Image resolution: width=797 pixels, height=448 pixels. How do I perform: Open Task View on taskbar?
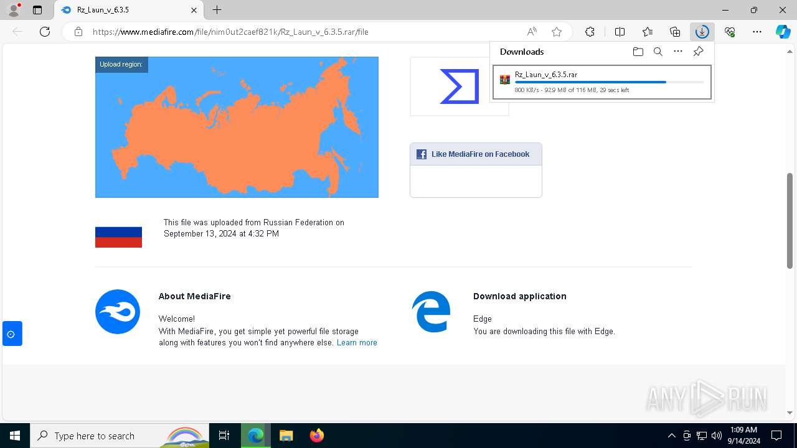(x=224, y=436)
